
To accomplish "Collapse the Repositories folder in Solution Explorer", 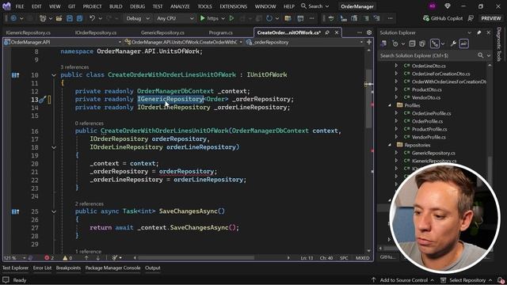I will [390, 145].
